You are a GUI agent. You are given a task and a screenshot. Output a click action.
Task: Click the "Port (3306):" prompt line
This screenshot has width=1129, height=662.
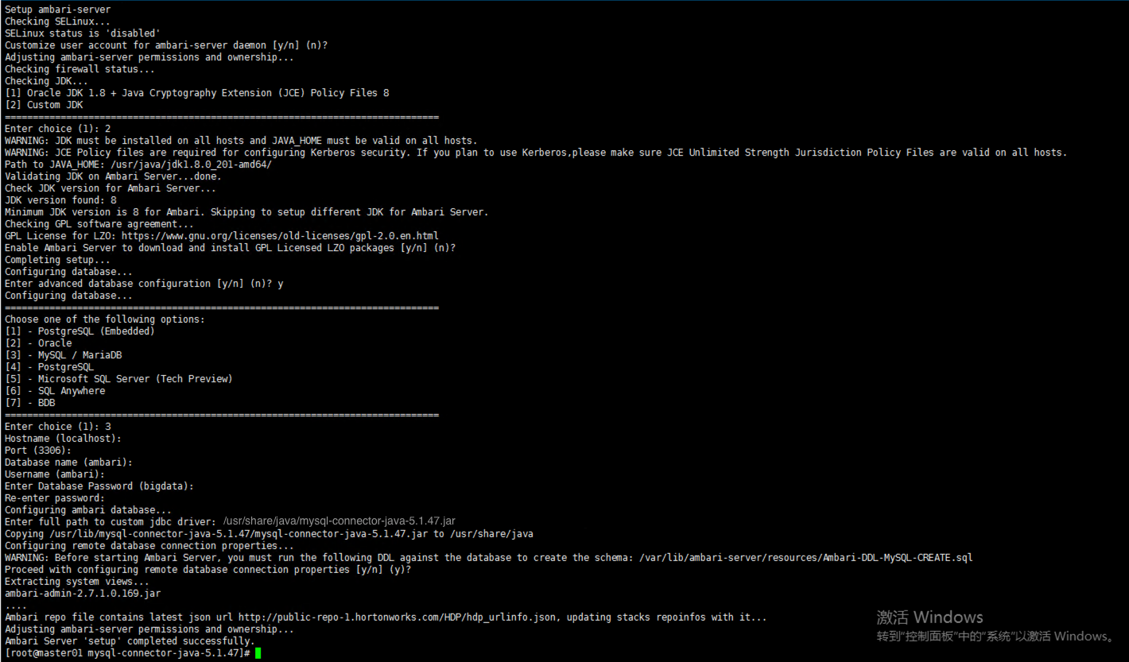[38, 451]
